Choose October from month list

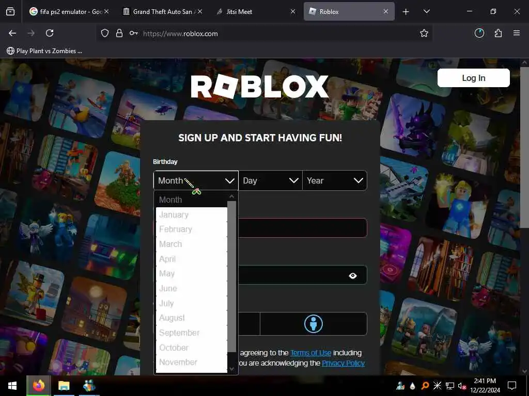pyautogui.click(x=191, y=348)
